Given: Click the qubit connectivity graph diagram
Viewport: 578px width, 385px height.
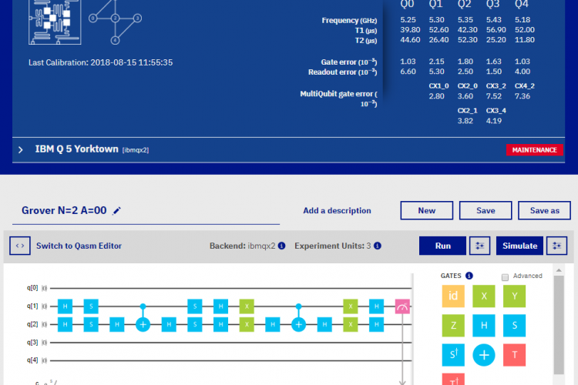Looking at the screenshot, I should pyautogui.click(x=115, y=22).
